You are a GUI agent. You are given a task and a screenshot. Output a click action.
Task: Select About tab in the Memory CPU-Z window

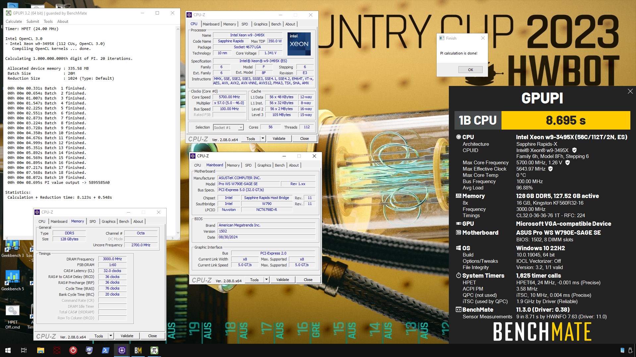(x=138, y=221)
